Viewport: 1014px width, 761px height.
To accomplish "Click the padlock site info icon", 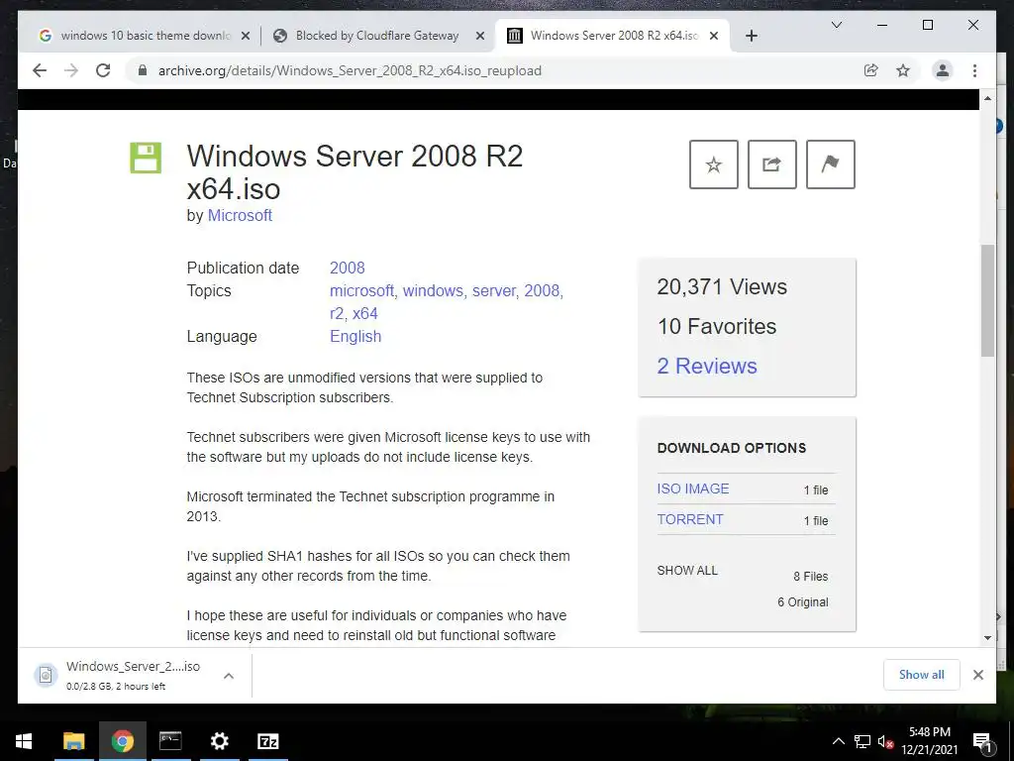I will (143, 70).
